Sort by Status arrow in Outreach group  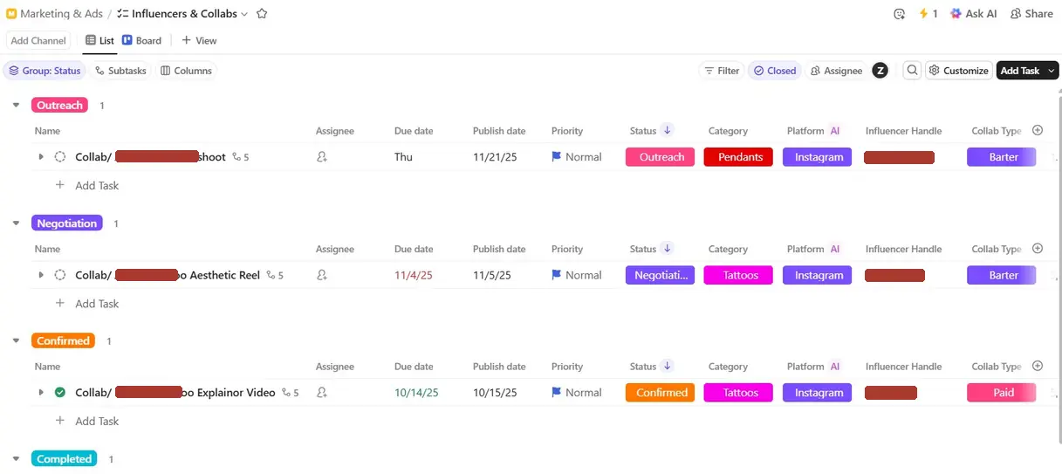(x=668, y=130)
